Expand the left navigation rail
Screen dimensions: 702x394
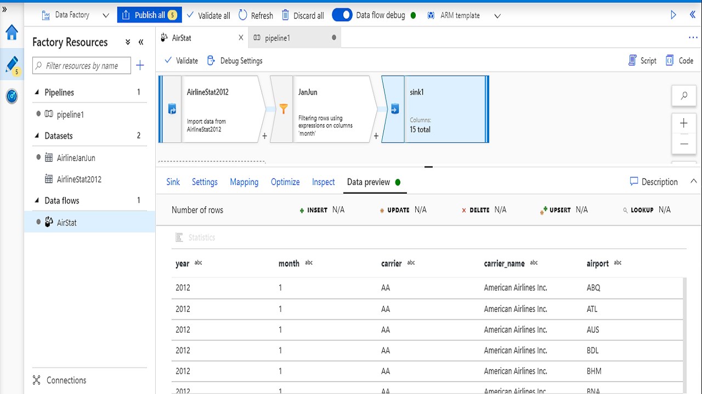tap(5, 9)
